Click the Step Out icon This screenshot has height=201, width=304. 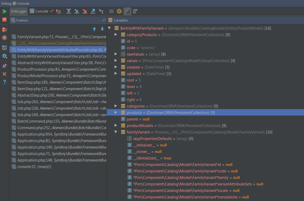pos(93,11)
